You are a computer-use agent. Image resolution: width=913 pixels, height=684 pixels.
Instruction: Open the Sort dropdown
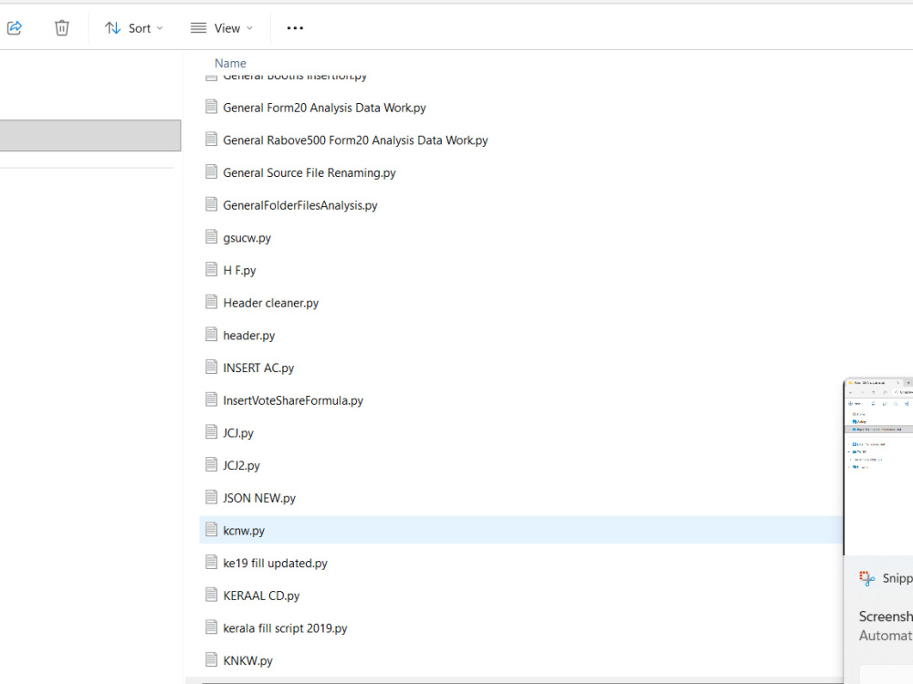point(134,28)
